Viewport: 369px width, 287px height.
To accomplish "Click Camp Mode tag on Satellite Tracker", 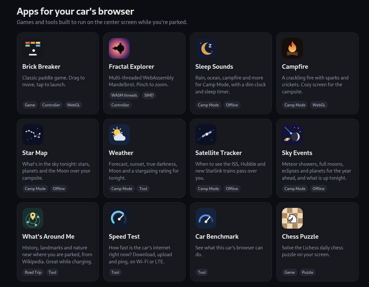I will [x=208, y=189].
